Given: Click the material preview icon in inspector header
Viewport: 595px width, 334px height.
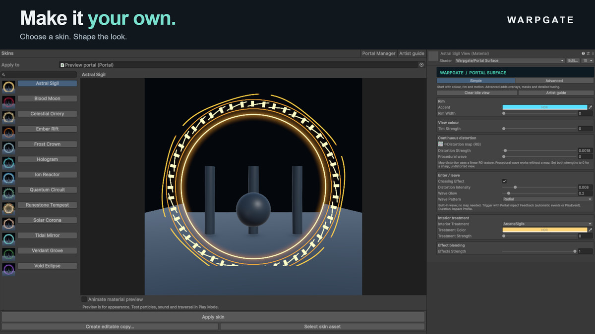Looking at the screenshot, I should pyautogui.click(x=433, y=56).
